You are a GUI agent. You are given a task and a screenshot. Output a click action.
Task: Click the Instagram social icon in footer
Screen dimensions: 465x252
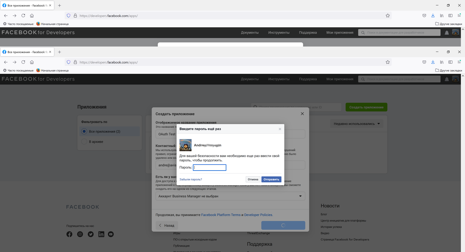coord(80,234)
